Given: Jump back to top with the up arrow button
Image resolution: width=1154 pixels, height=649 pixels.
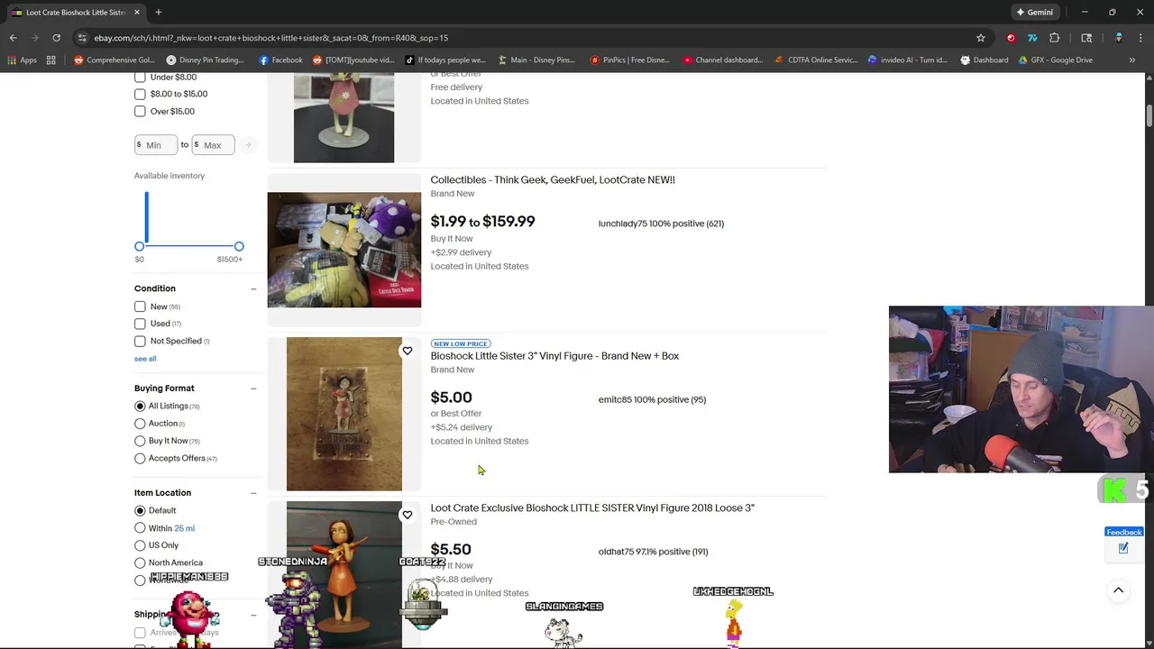Looking at the screenshot, I should pos(1118,590).
